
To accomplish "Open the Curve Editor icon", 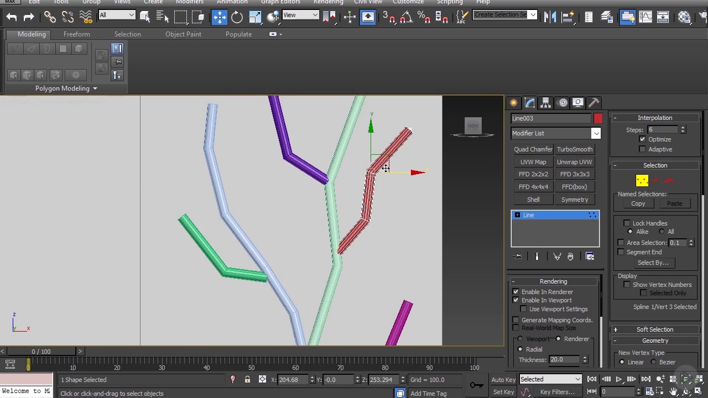I will coord(645,17).
